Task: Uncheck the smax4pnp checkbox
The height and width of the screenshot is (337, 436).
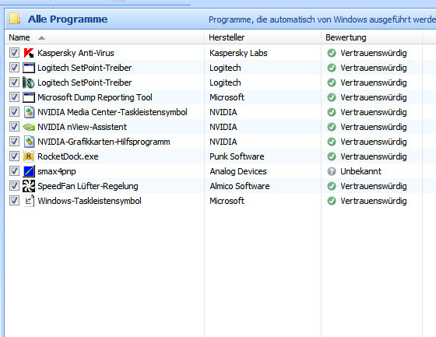Action: [x=14, y=170]
